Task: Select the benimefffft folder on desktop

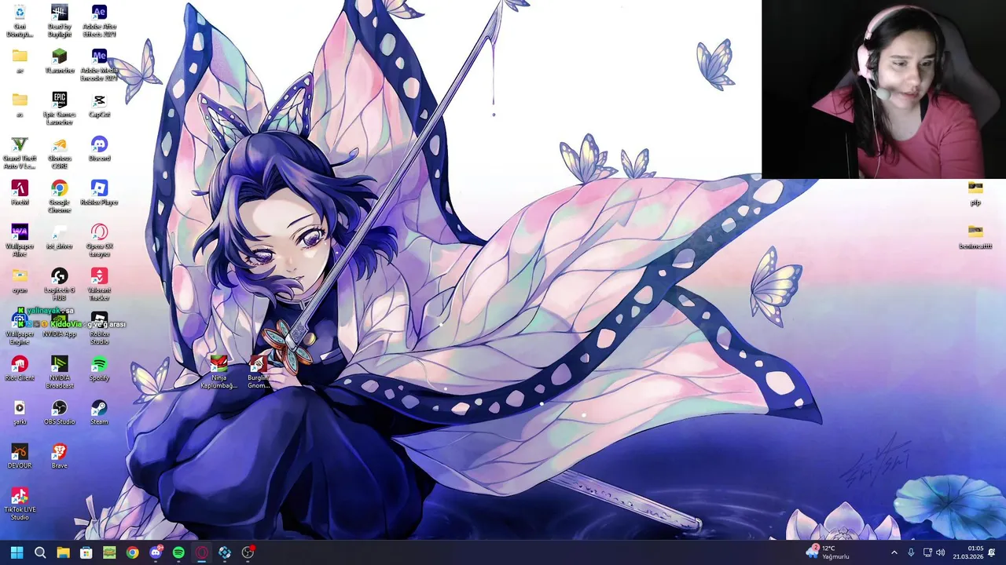Action: click(975, 237)
